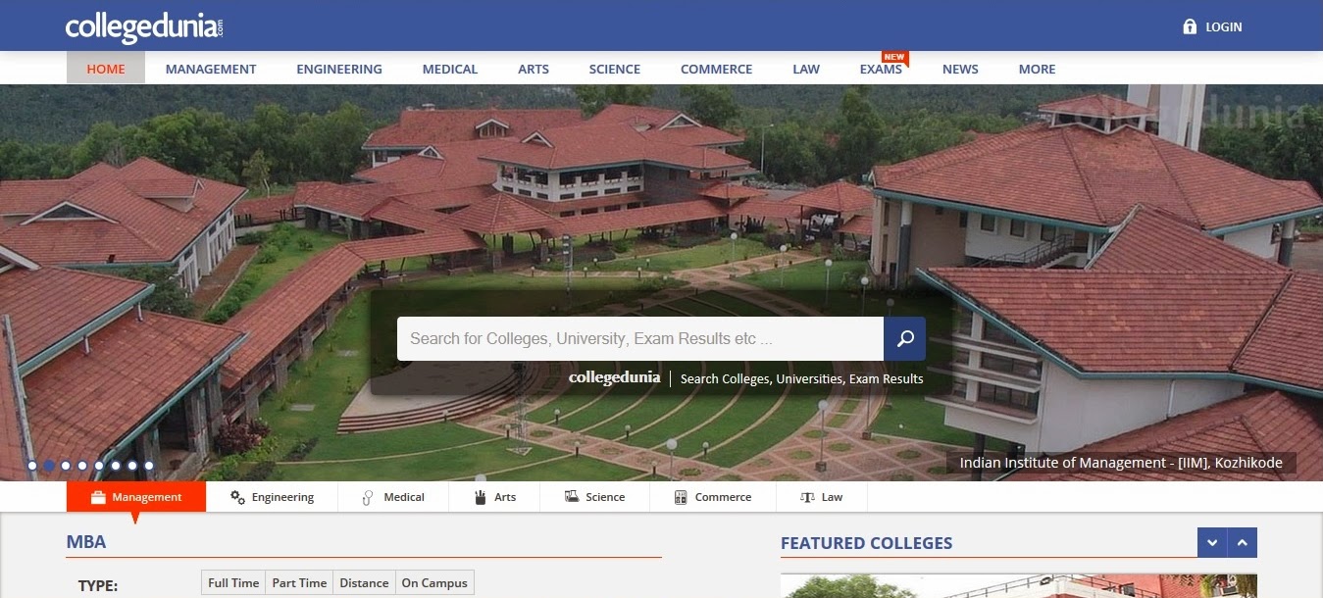Select the Science icon tab
The height and width of the screenshot is (598, 1323).
click(x=594, y=497)
